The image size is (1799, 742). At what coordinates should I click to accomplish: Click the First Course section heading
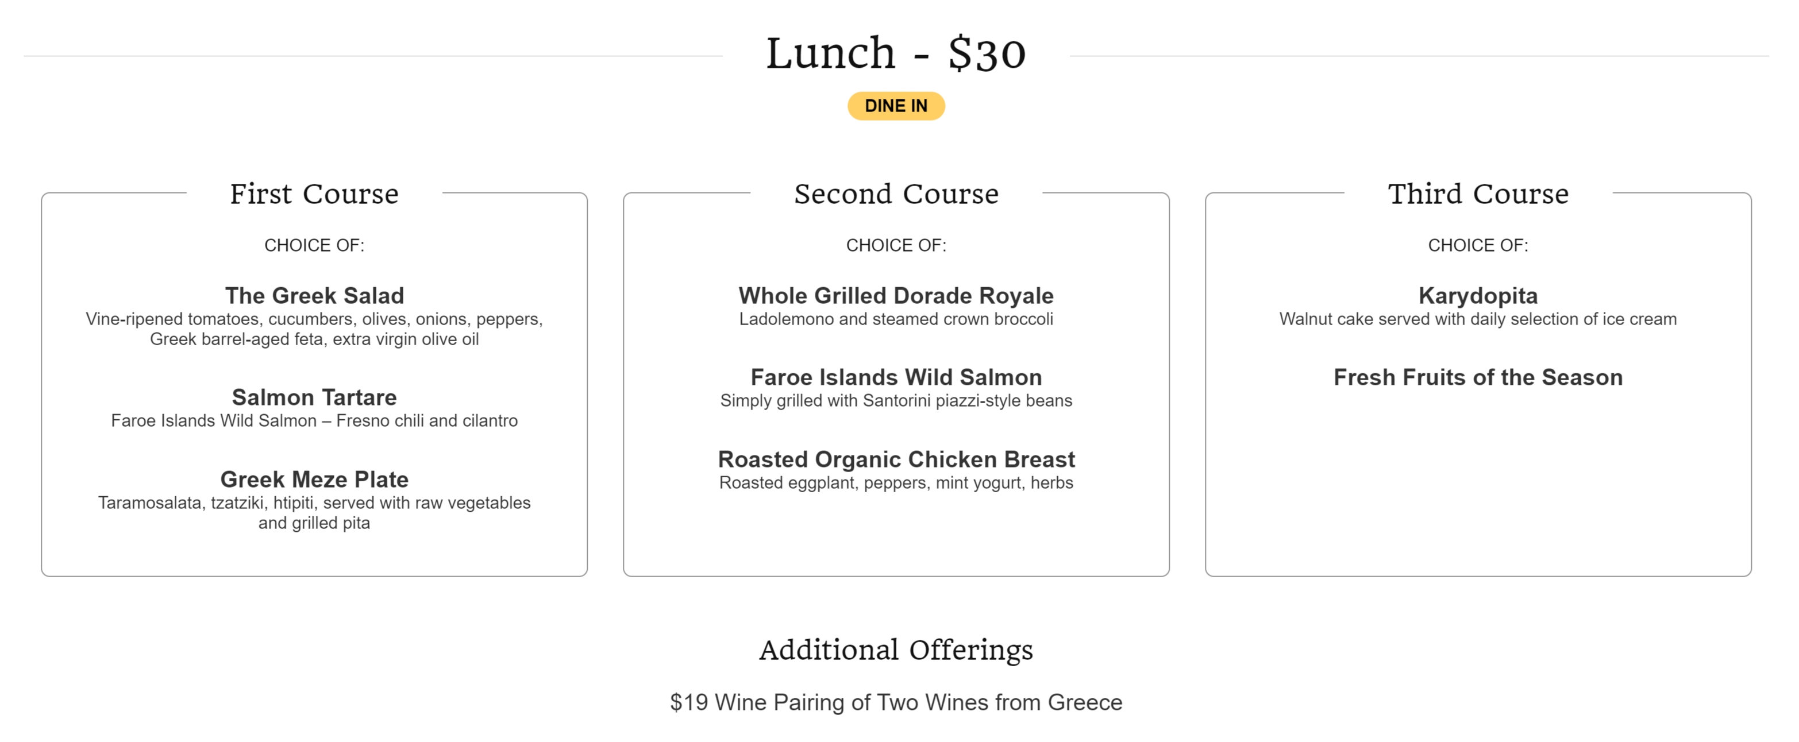click(x=314, y=194)
